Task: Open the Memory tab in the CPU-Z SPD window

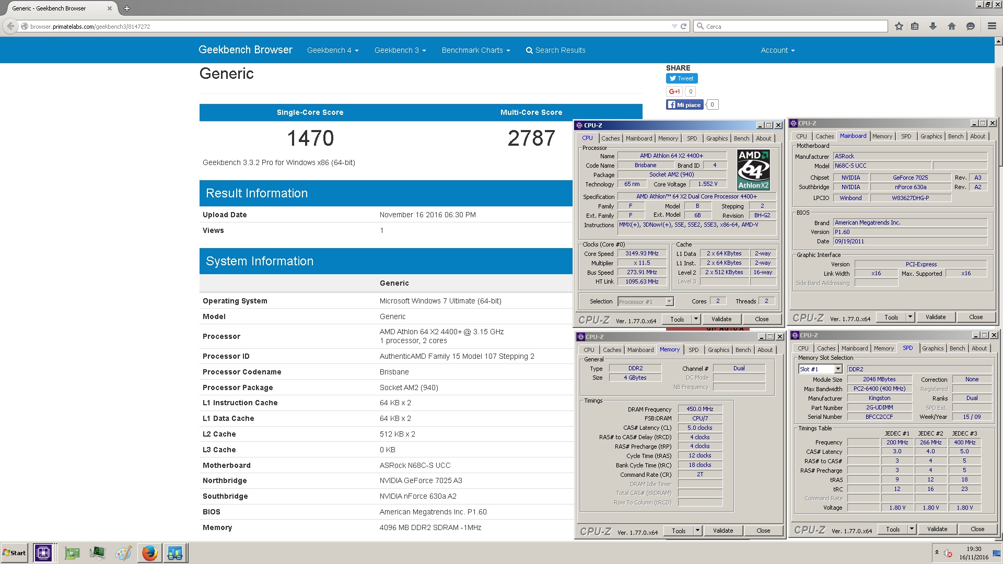Action: pos(883,348)
